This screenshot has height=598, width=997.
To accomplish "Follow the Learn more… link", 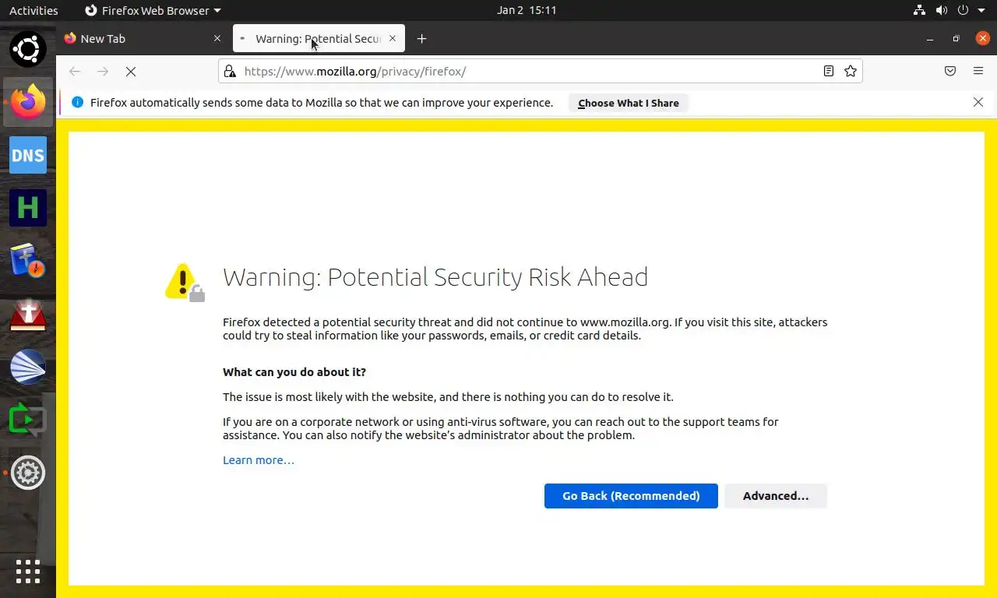I will [x=259, y=460].
